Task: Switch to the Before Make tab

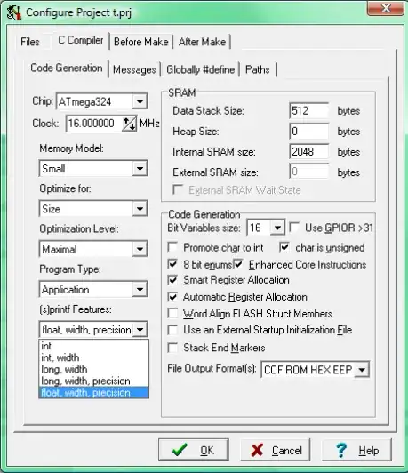Action: click(141, 42)
